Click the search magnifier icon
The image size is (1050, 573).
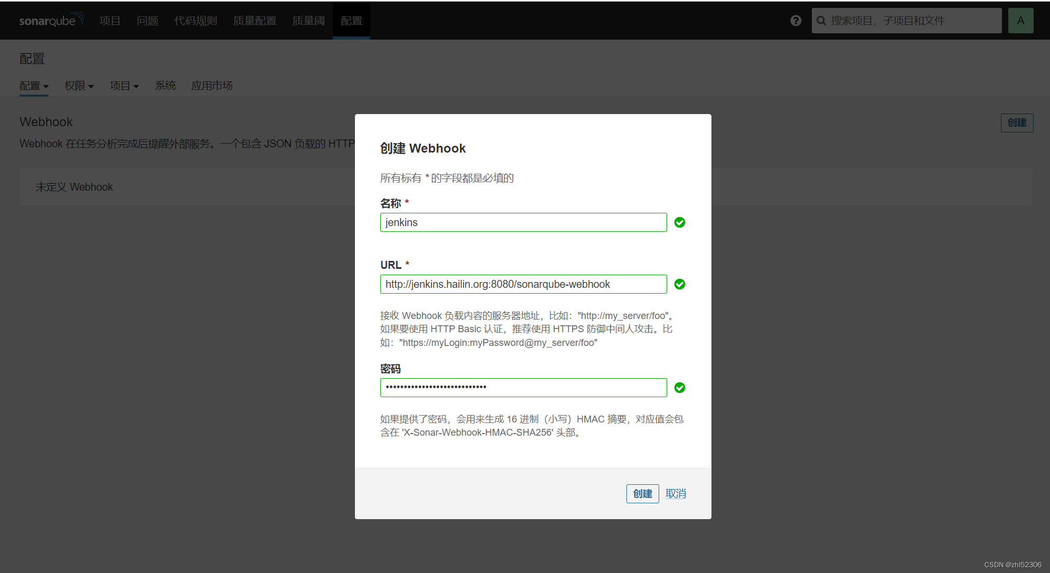click(x=821, y=21)
